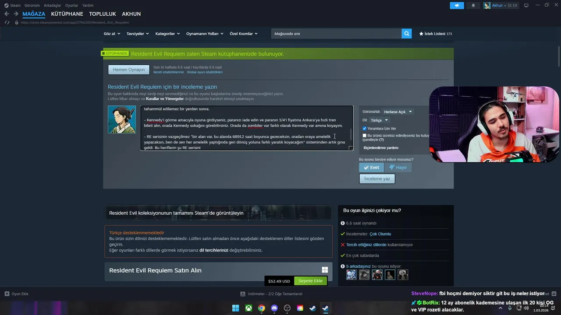Screen dimensions: 561x315
Task: Click the microphone icon in system tray
Action: [510, 308]
